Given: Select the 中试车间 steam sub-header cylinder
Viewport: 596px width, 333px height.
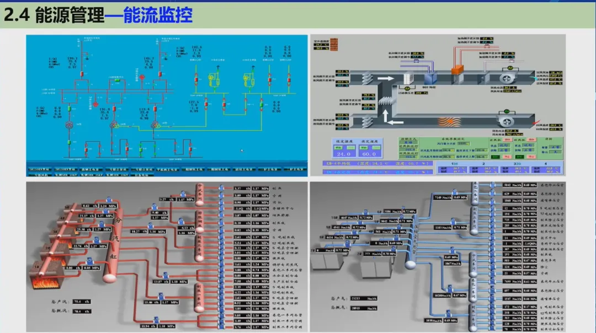Looking at the screenshot, I should 200,195.
